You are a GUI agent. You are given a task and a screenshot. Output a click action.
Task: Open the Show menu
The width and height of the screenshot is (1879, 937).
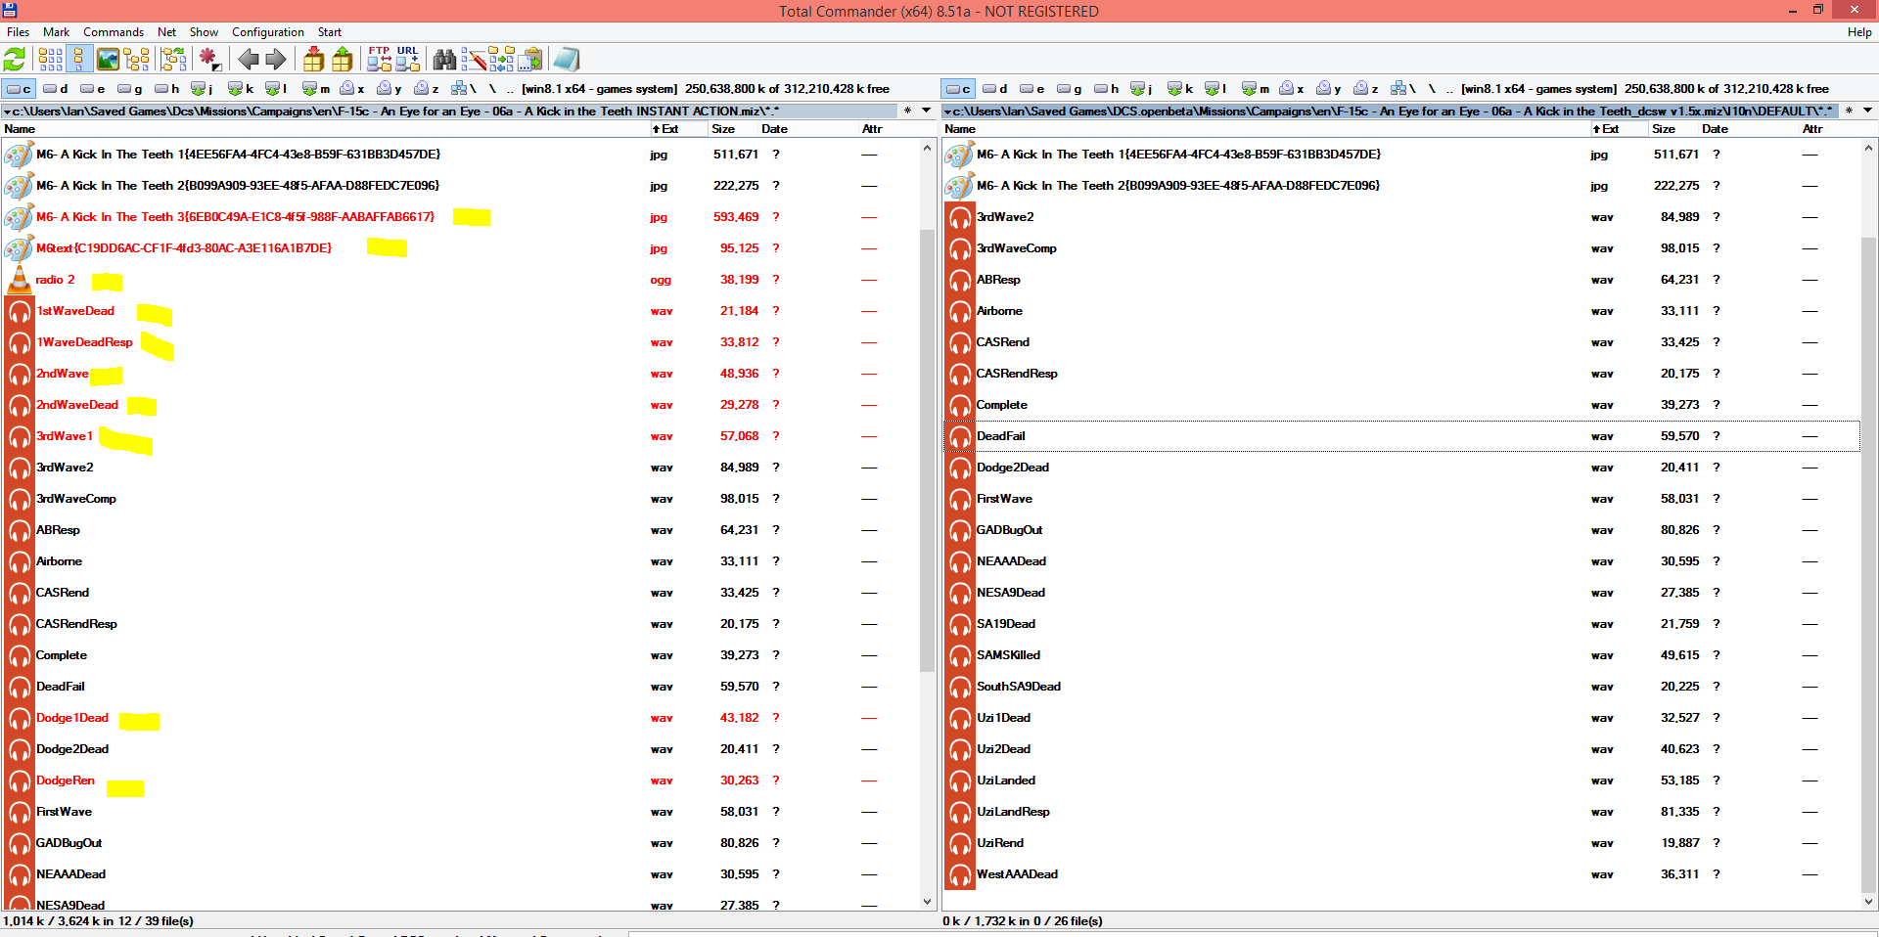tap(204, 32)
